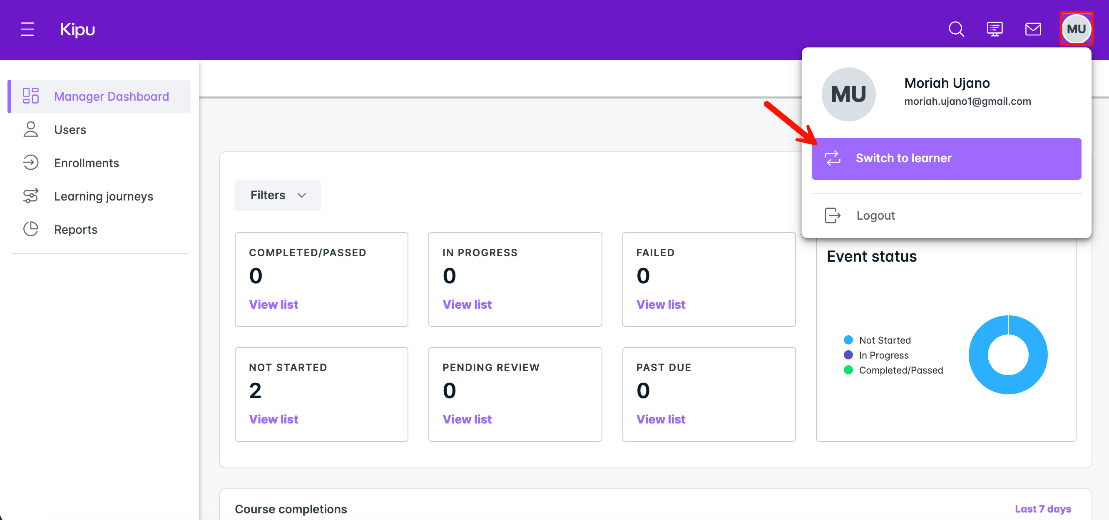
Task: Open the mail envelope icon
Action: click(1033, 29)
